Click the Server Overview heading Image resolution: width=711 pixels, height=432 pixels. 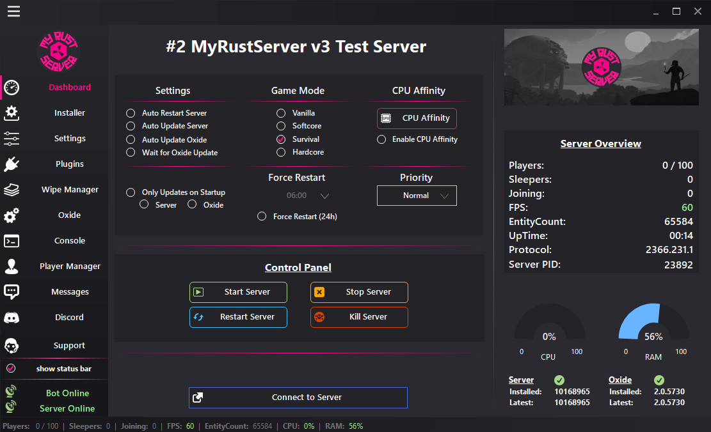[x=601, y=144]
